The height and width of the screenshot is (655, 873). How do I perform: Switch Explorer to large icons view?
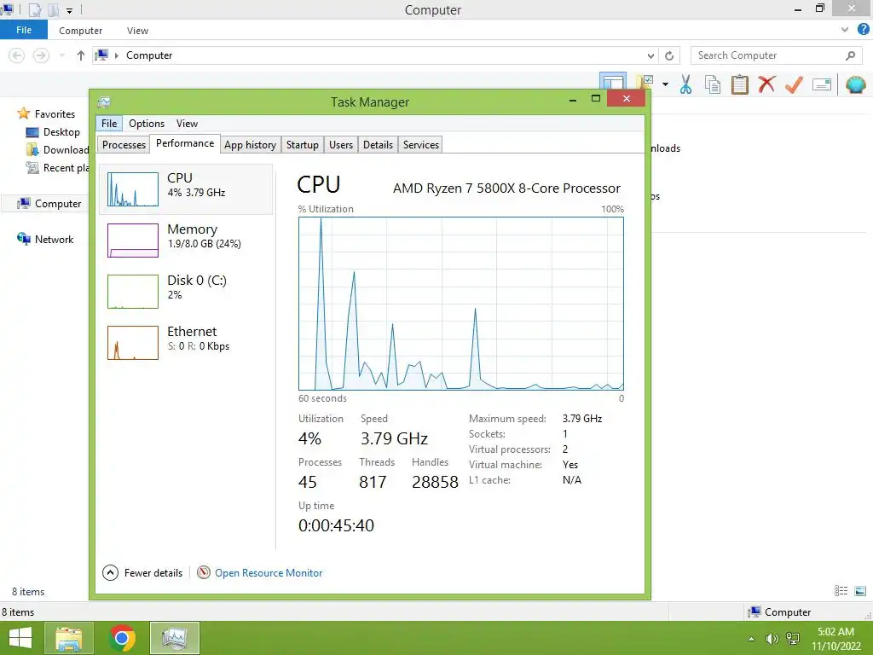coord(860,591)
